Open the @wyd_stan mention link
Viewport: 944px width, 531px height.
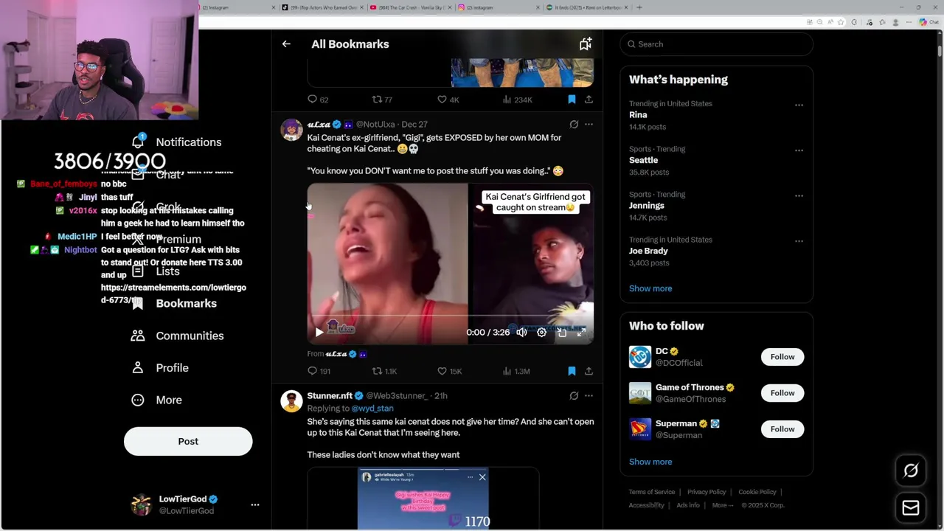pyautogui.click(x=372, y=409)
